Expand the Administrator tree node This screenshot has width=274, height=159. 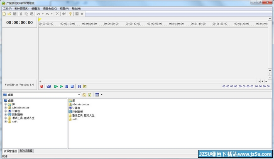tap(5, 108)
